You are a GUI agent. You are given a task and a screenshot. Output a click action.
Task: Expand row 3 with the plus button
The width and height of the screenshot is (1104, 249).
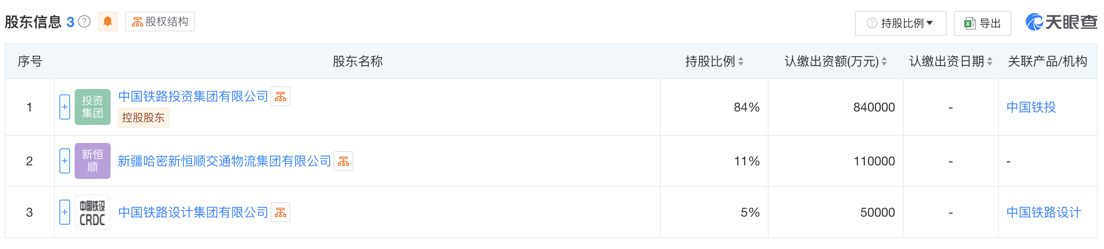coord(65,212)
